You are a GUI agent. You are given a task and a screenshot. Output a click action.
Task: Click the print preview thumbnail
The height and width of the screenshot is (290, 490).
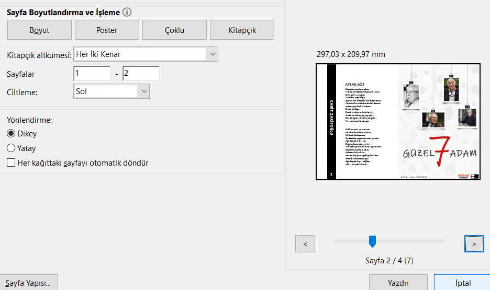click(x=398, y=122)
